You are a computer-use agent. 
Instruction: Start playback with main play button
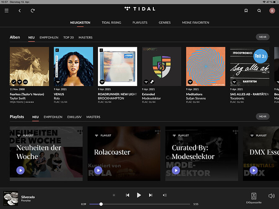(139, 195)
